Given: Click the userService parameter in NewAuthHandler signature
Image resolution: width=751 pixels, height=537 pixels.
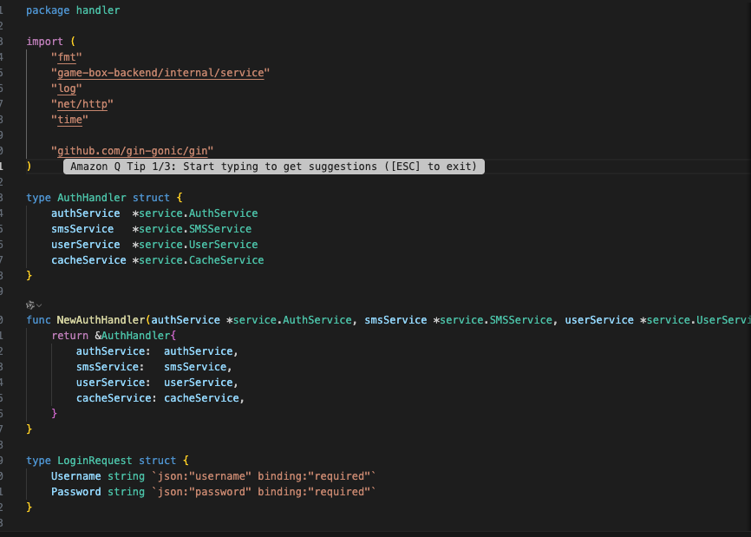Looking at the screenshot, I should 599,320.
